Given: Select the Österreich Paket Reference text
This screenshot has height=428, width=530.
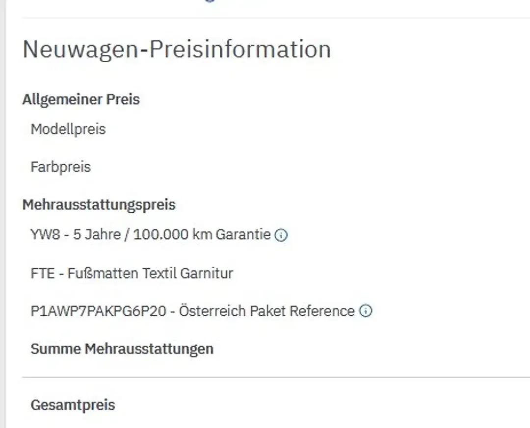Looking at the screenshot, I should point(266,311).
